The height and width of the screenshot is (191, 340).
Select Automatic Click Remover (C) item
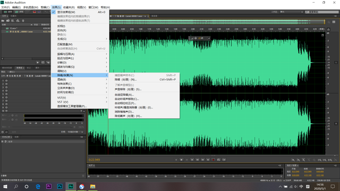pyautogui.click(x=144, y=99)
